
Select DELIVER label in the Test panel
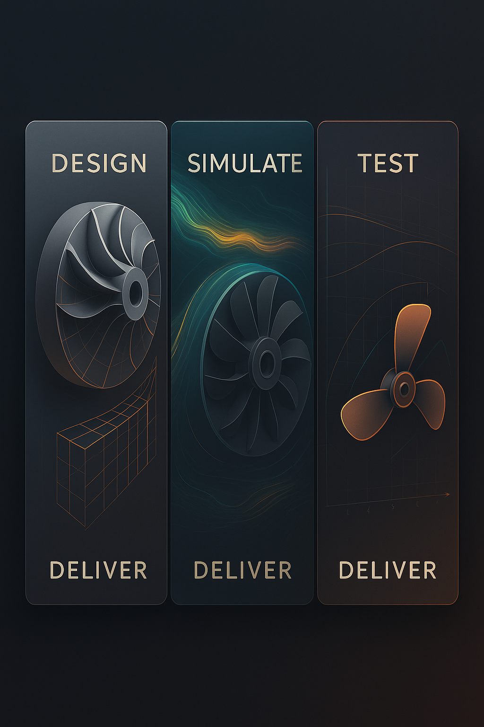388,570
